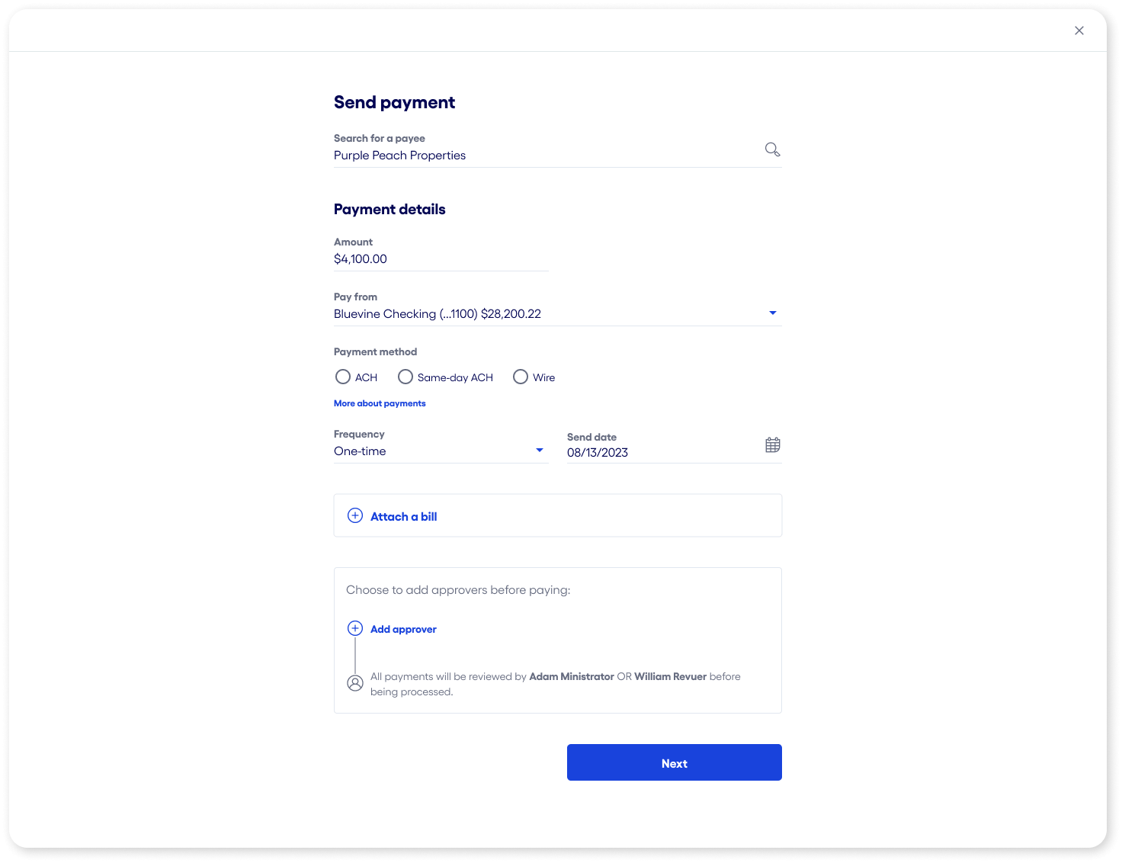Screen dimensions: 1122x863
Task: Click the X icon to close the dialog
Action: coord(1079,30)
